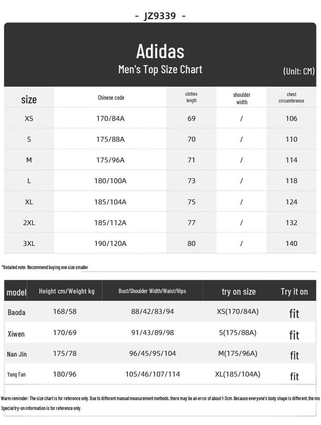Image resolution: width=321 pixels, height=425 pixels.
Task: Click the Warm reminder disclaimer text
Action: click(x=160, y=398)
